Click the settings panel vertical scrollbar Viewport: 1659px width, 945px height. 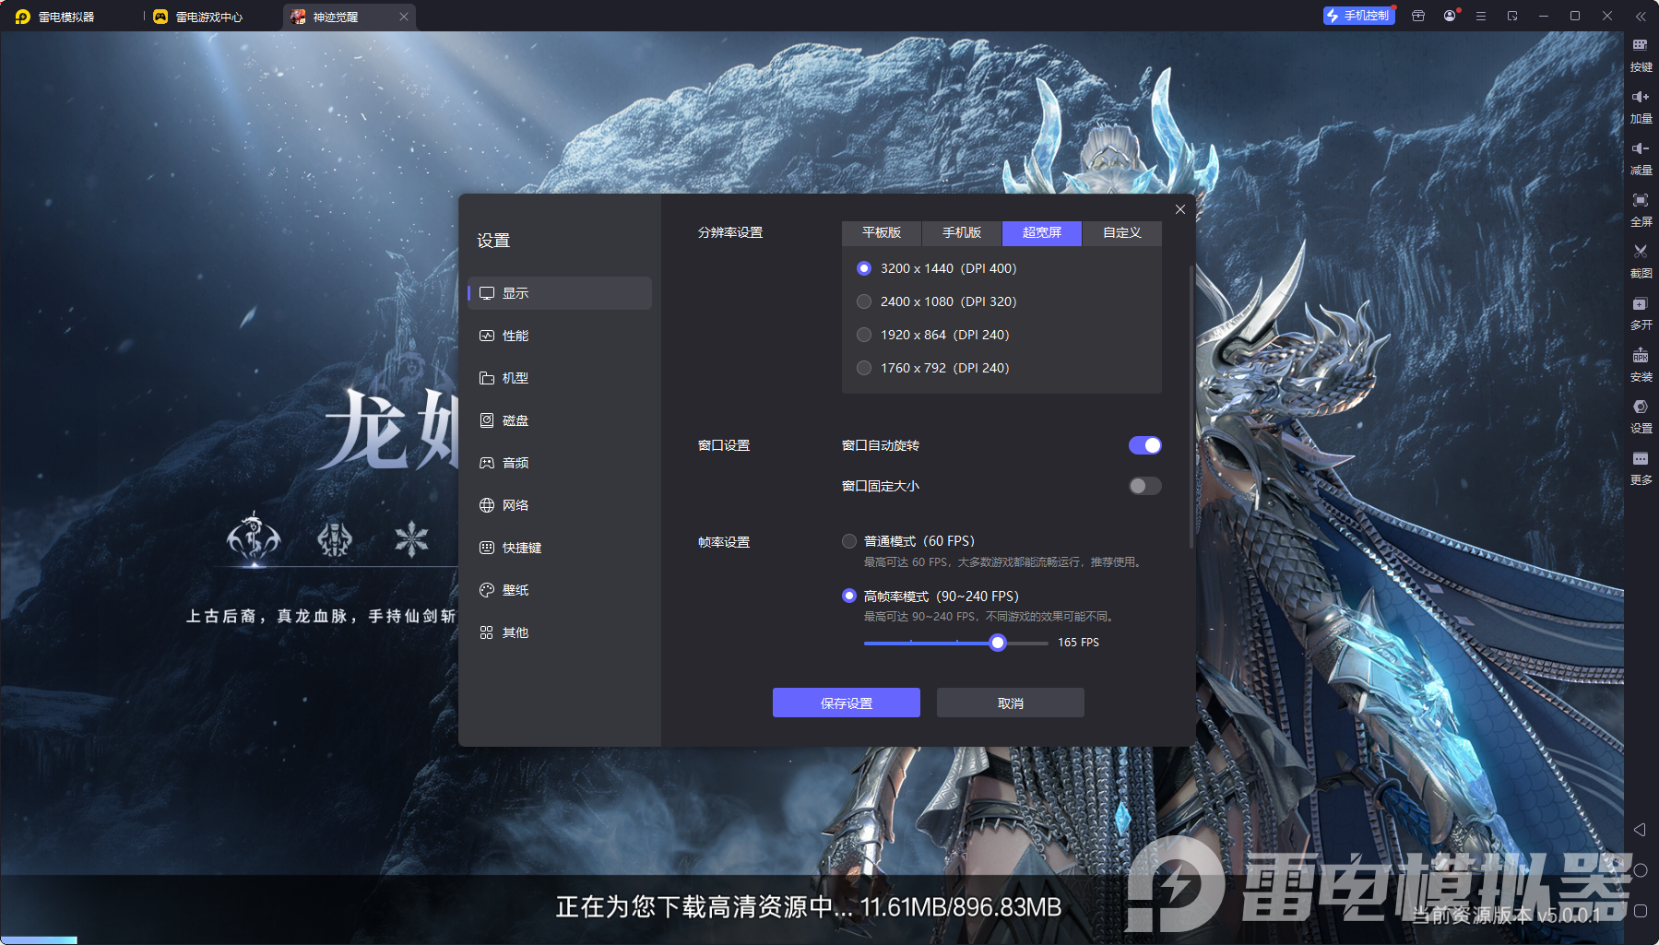(x=1191, y=406)
